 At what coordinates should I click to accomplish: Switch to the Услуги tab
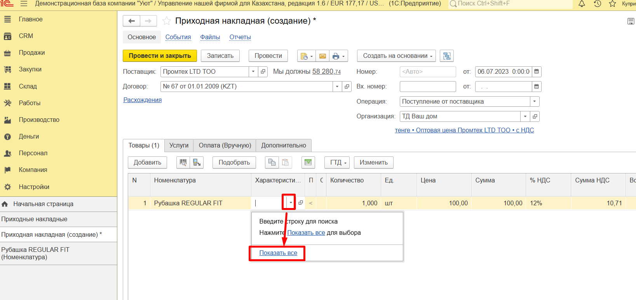tap(179, 146)
